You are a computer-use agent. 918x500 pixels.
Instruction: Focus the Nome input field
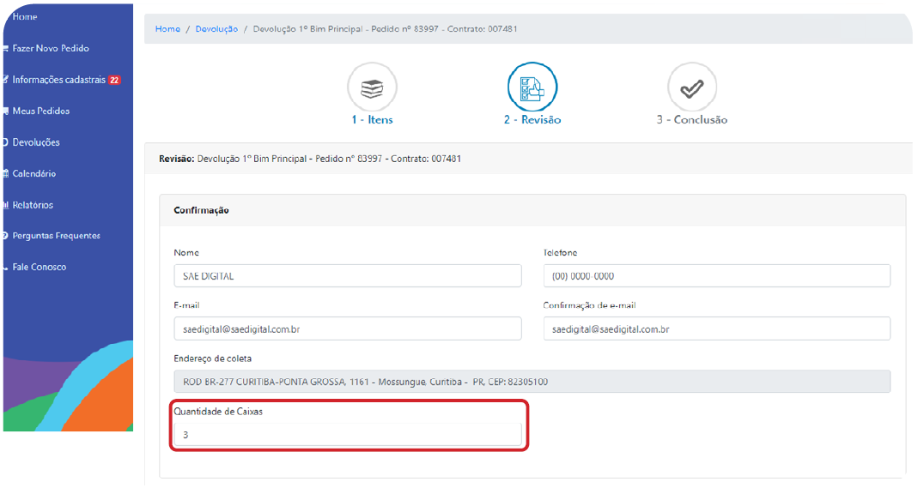pyautogui.click(x=348, y=276)
